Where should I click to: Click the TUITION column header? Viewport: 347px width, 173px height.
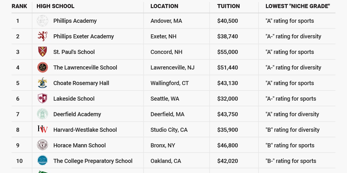228,6
